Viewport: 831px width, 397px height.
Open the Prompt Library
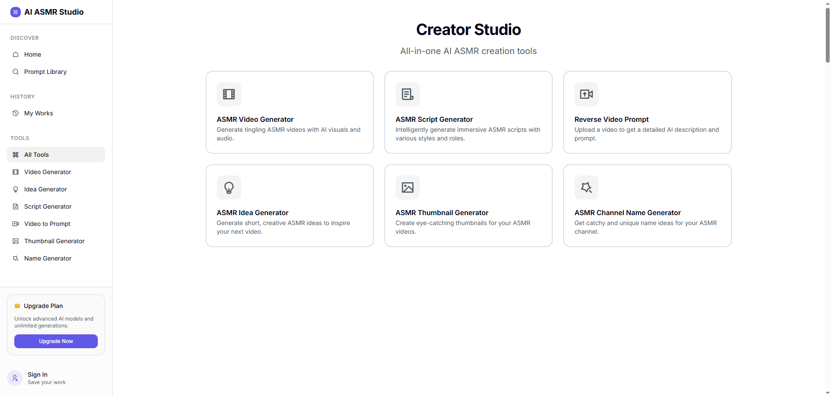pyautogui.click(x=45, y=72)
